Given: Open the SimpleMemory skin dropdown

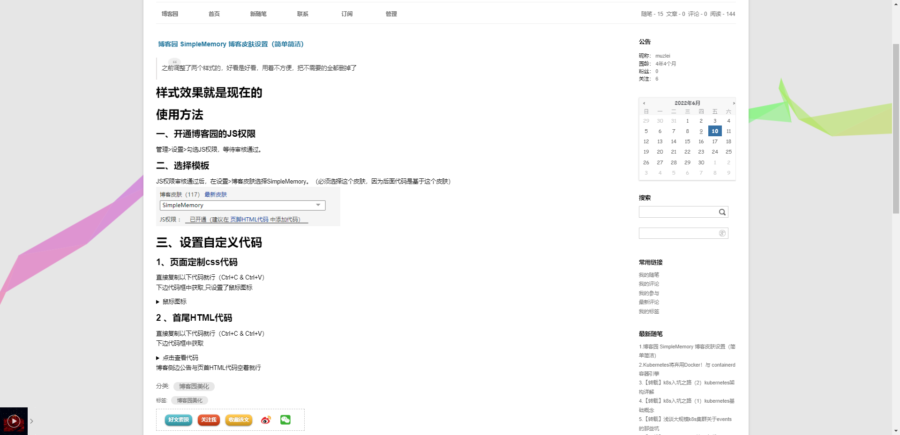Looking at the screenshot, I should 318,205.
